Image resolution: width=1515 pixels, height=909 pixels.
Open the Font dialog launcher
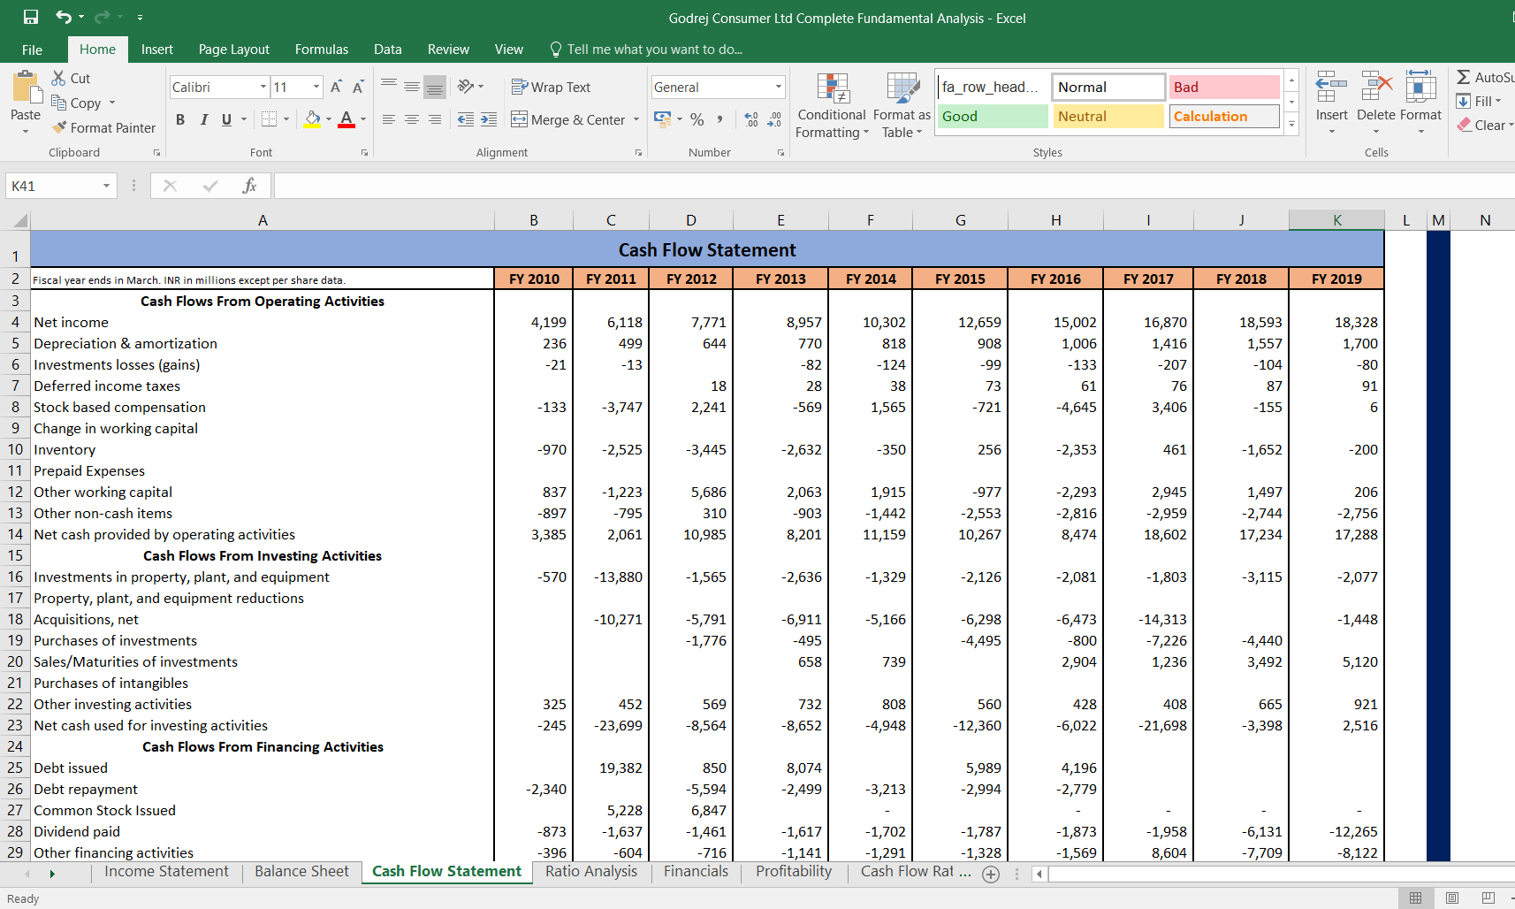click(364, 153)
